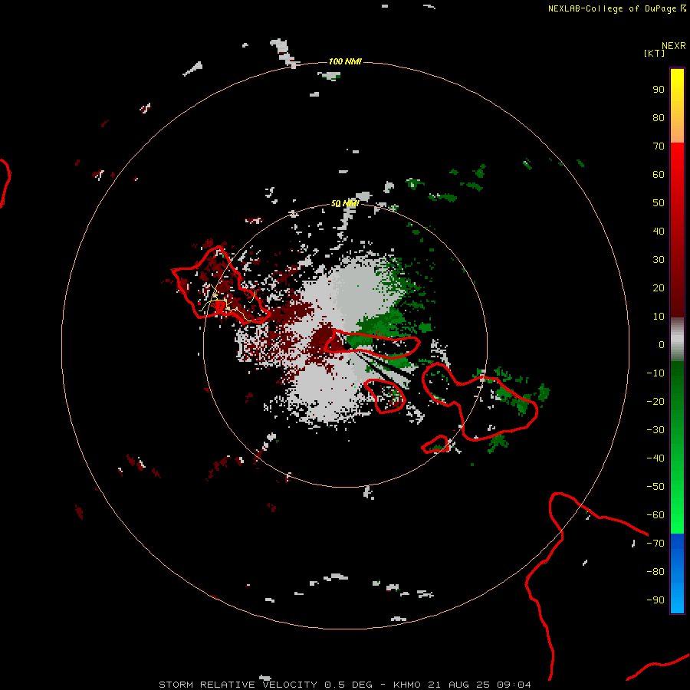Click the 50 NMI range ring label

(x=345, y=203)
